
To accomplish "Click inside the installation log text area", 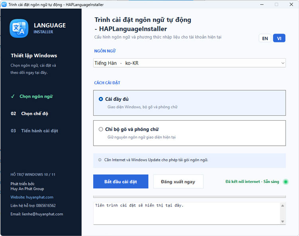I will tap(187, 214).
